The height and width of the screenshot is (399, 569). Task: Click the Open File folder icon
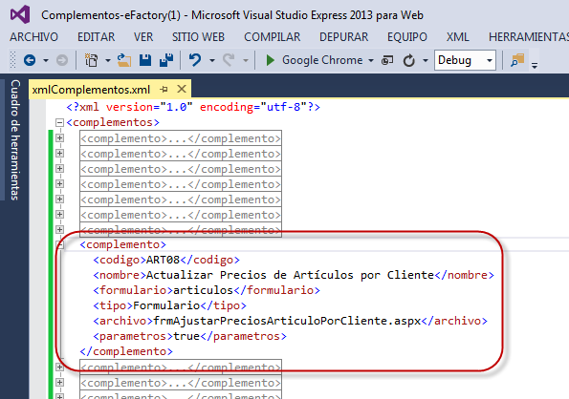pyautogui.click(x=124, y=60)
